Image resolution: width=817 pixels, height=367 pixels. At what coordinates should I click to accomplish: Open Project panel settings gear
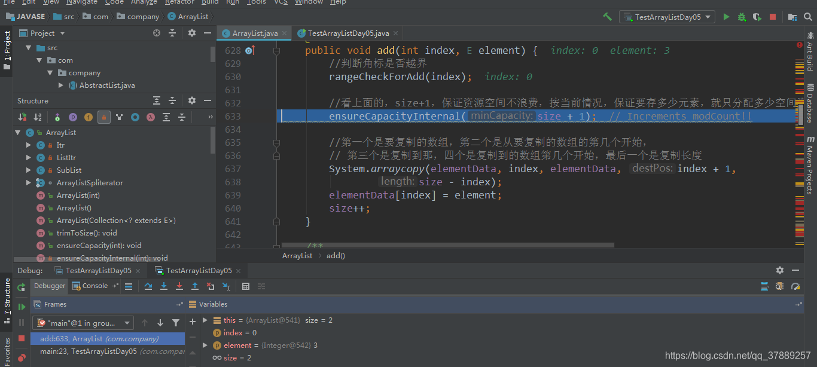pyautogui.click(x=192, y=33)
